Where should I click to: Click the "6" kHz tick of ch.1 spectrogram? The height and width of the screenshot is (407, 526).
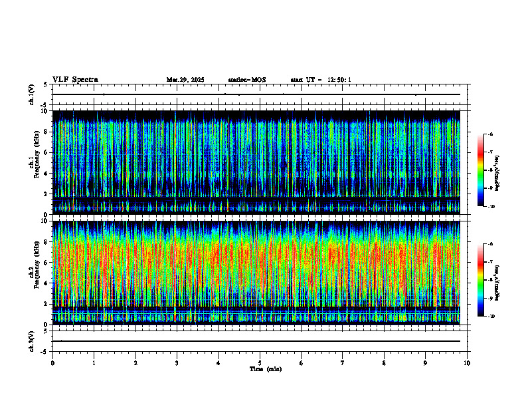[47, 153]
